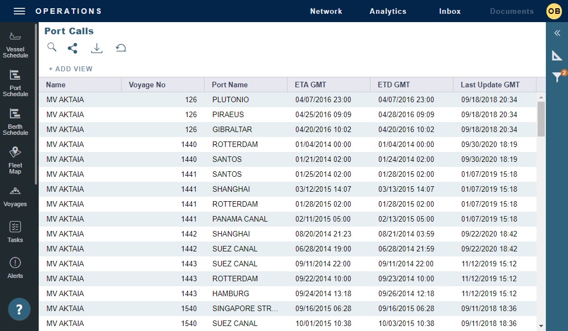Sort by the ETA GMT column header
Viewport: 568px width, 331px height.
(310, 85)
